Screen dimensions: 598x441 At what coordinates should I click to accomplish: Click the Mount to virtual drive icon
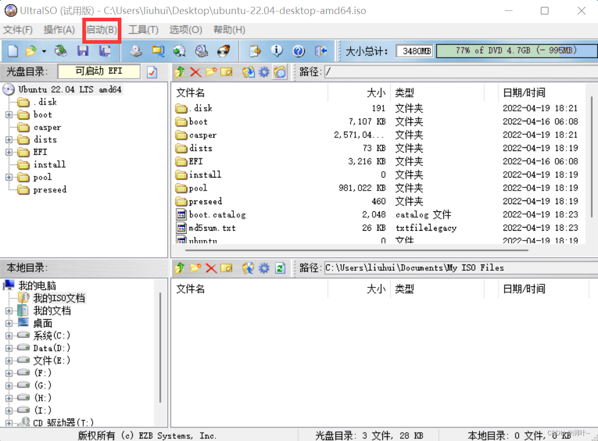[x=202, y=51]
